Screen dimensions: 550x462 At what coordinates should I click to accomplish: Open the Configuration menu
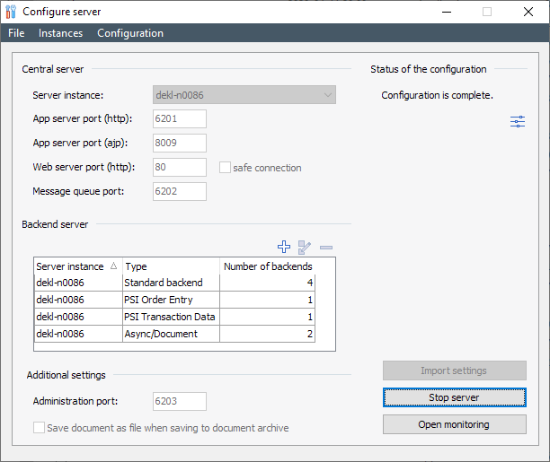[130, 33]
